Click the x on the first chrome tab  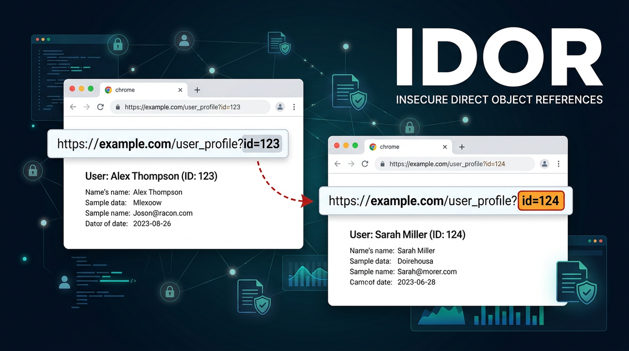click(180, 89)
